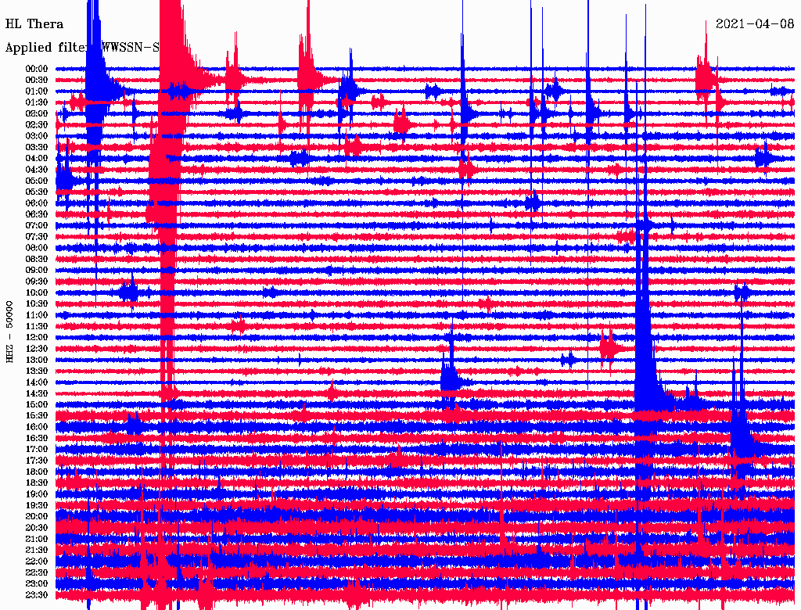
Task: Click the '00:30' time label
Action: tap(37, 81)
